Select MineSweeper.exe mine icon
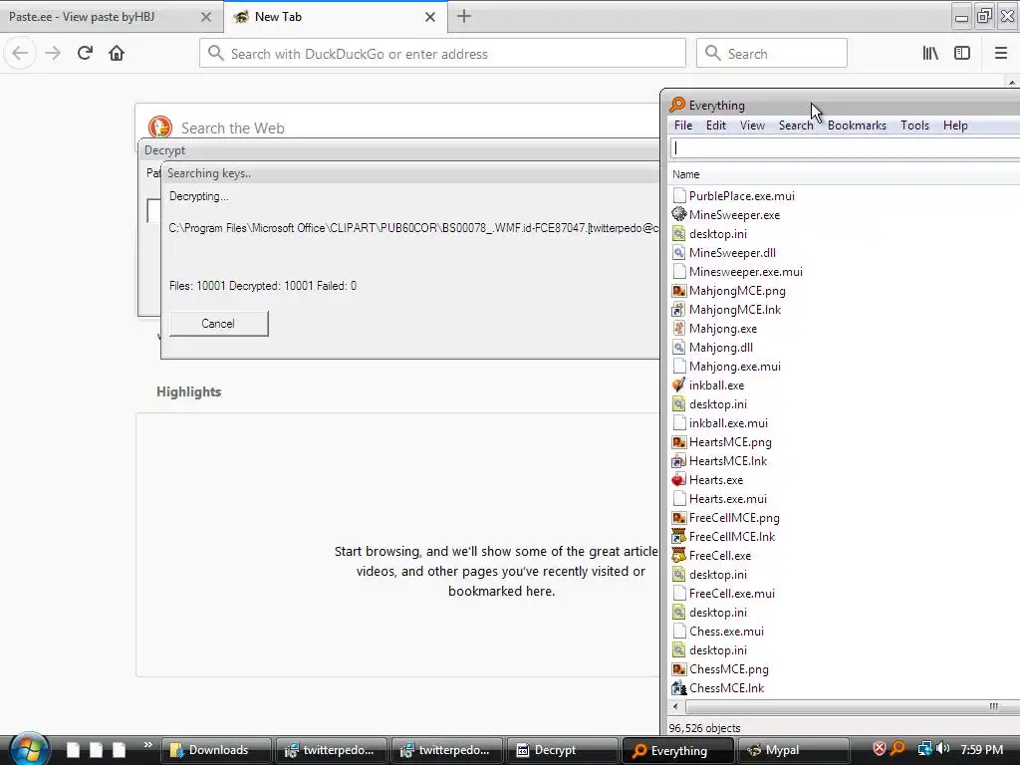 point(679,215)
